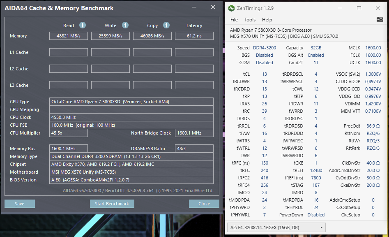The height and width of the screenshot is (237, 389).
Task: Click the FCLK 1600.00 value
Action: tap(373, 55)
